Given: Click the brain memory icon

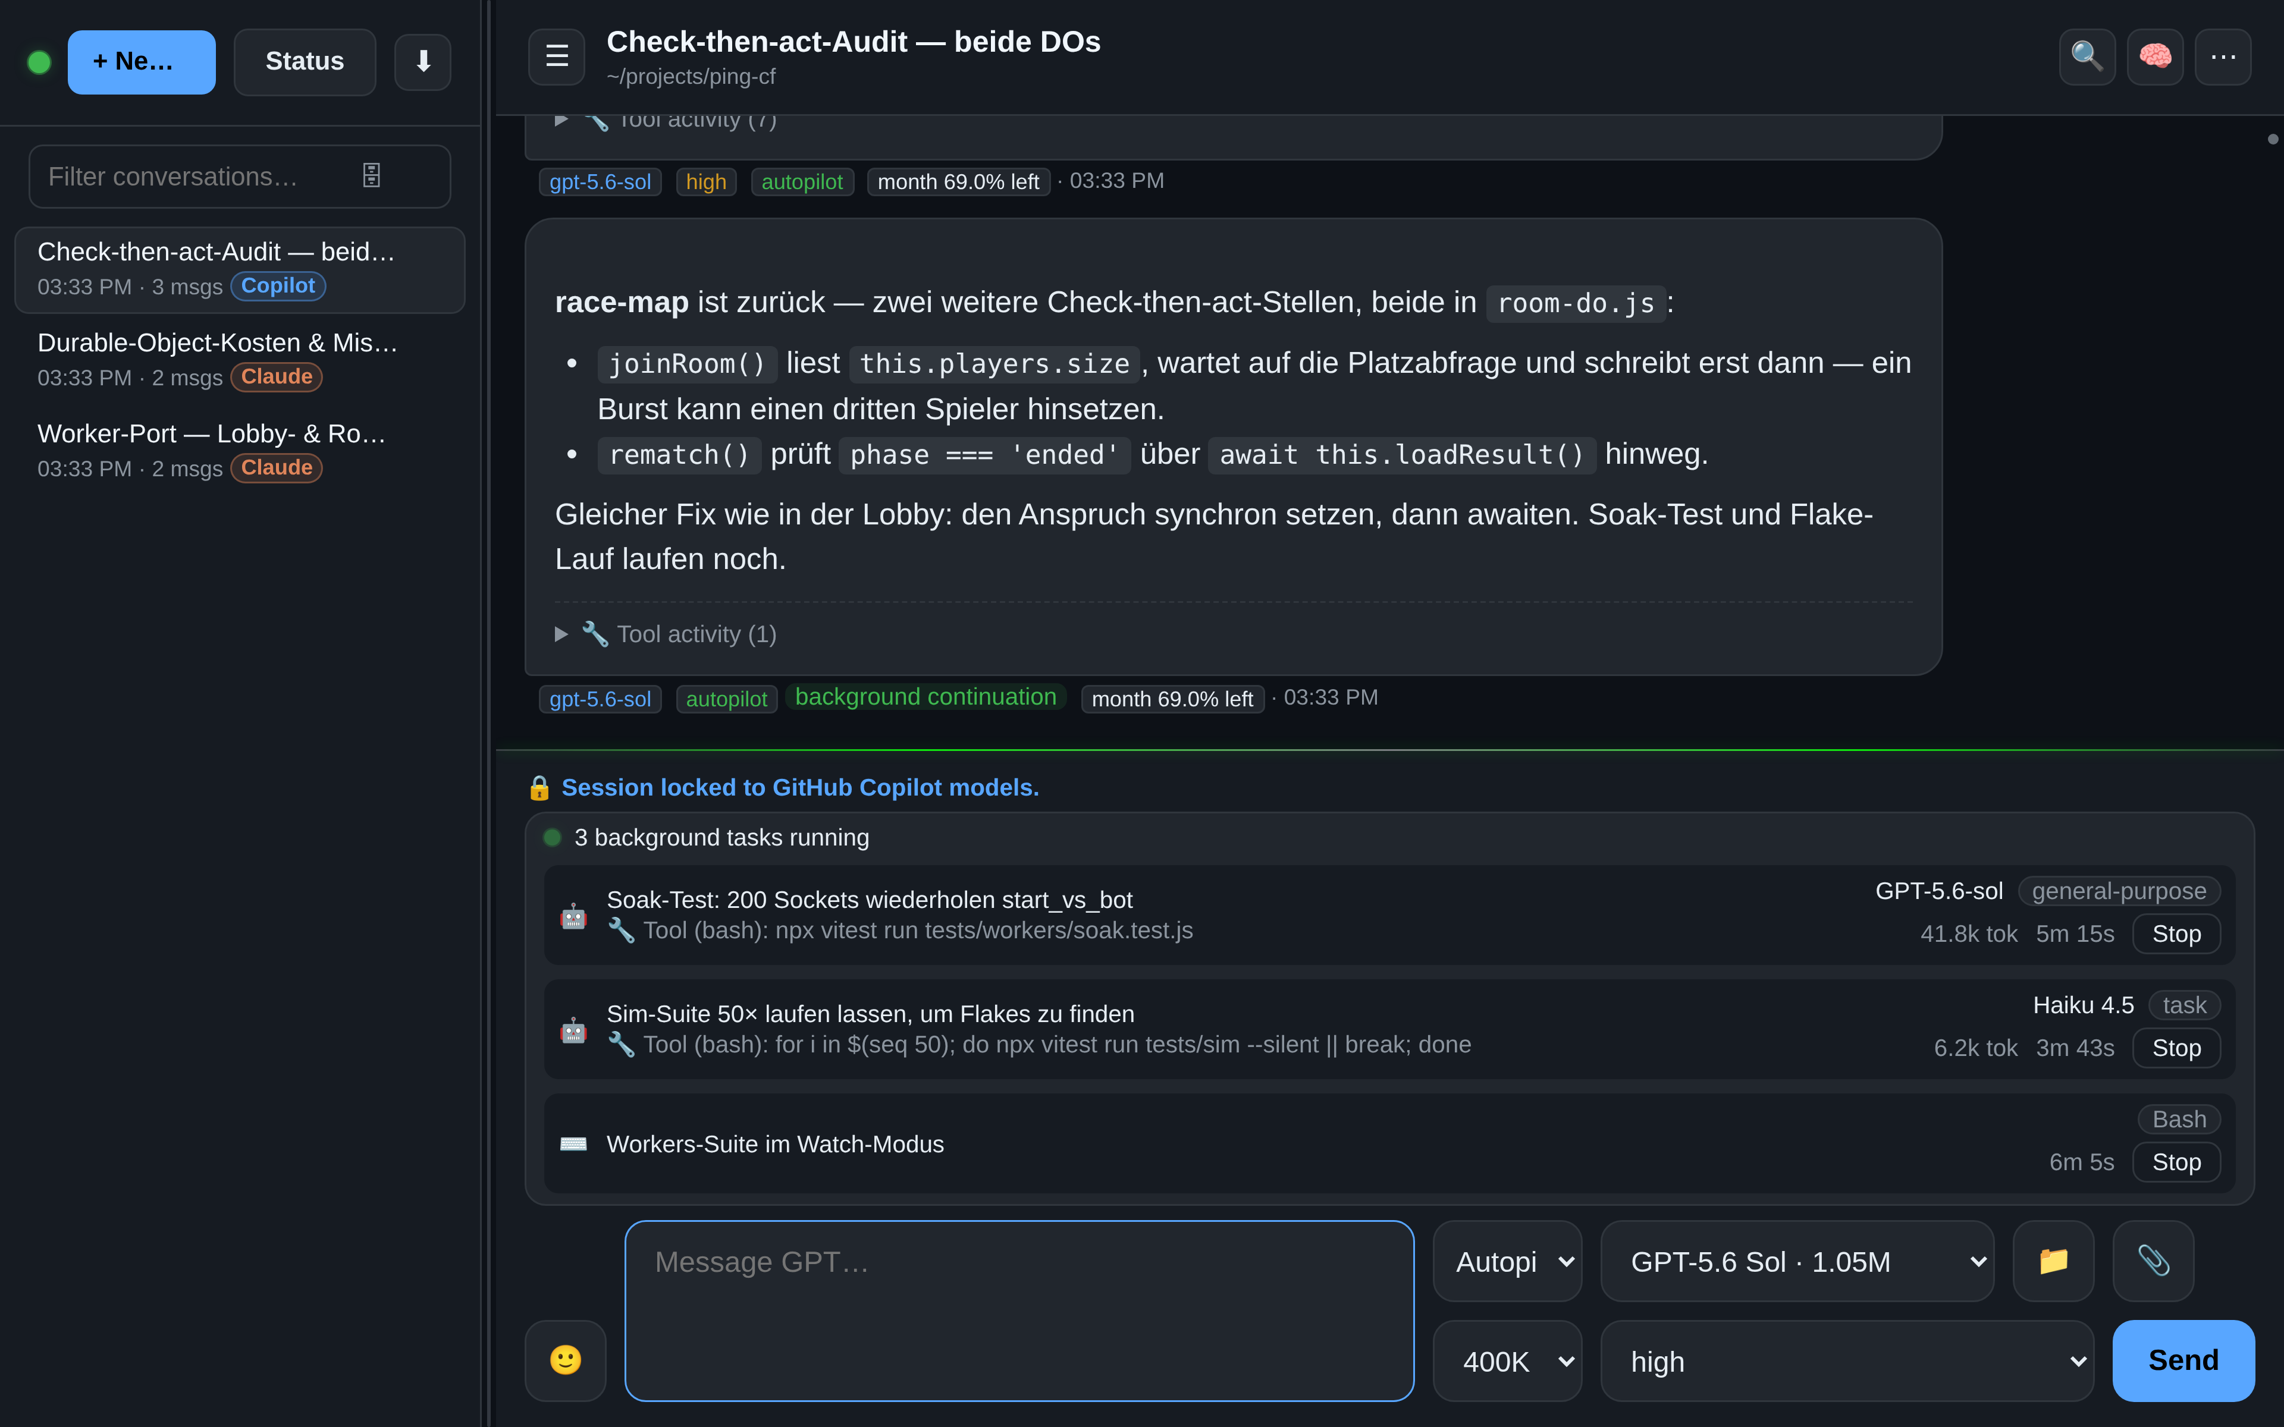Looking at the screenshot, I should 2155,56.
